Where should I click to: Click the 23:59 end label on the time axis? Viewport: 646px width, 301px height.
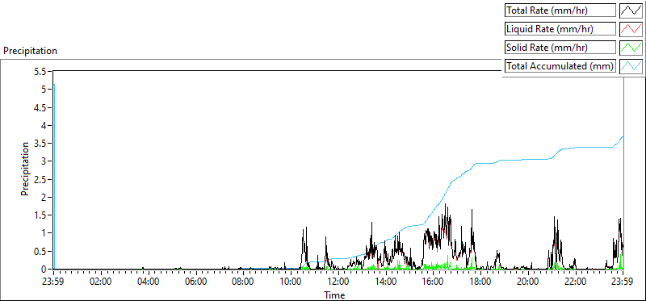pyautogui.click(x=623, y=282)
